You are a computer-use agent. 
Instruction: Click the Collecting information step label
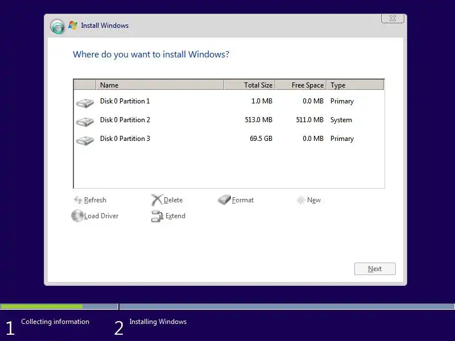click(55, 322)
